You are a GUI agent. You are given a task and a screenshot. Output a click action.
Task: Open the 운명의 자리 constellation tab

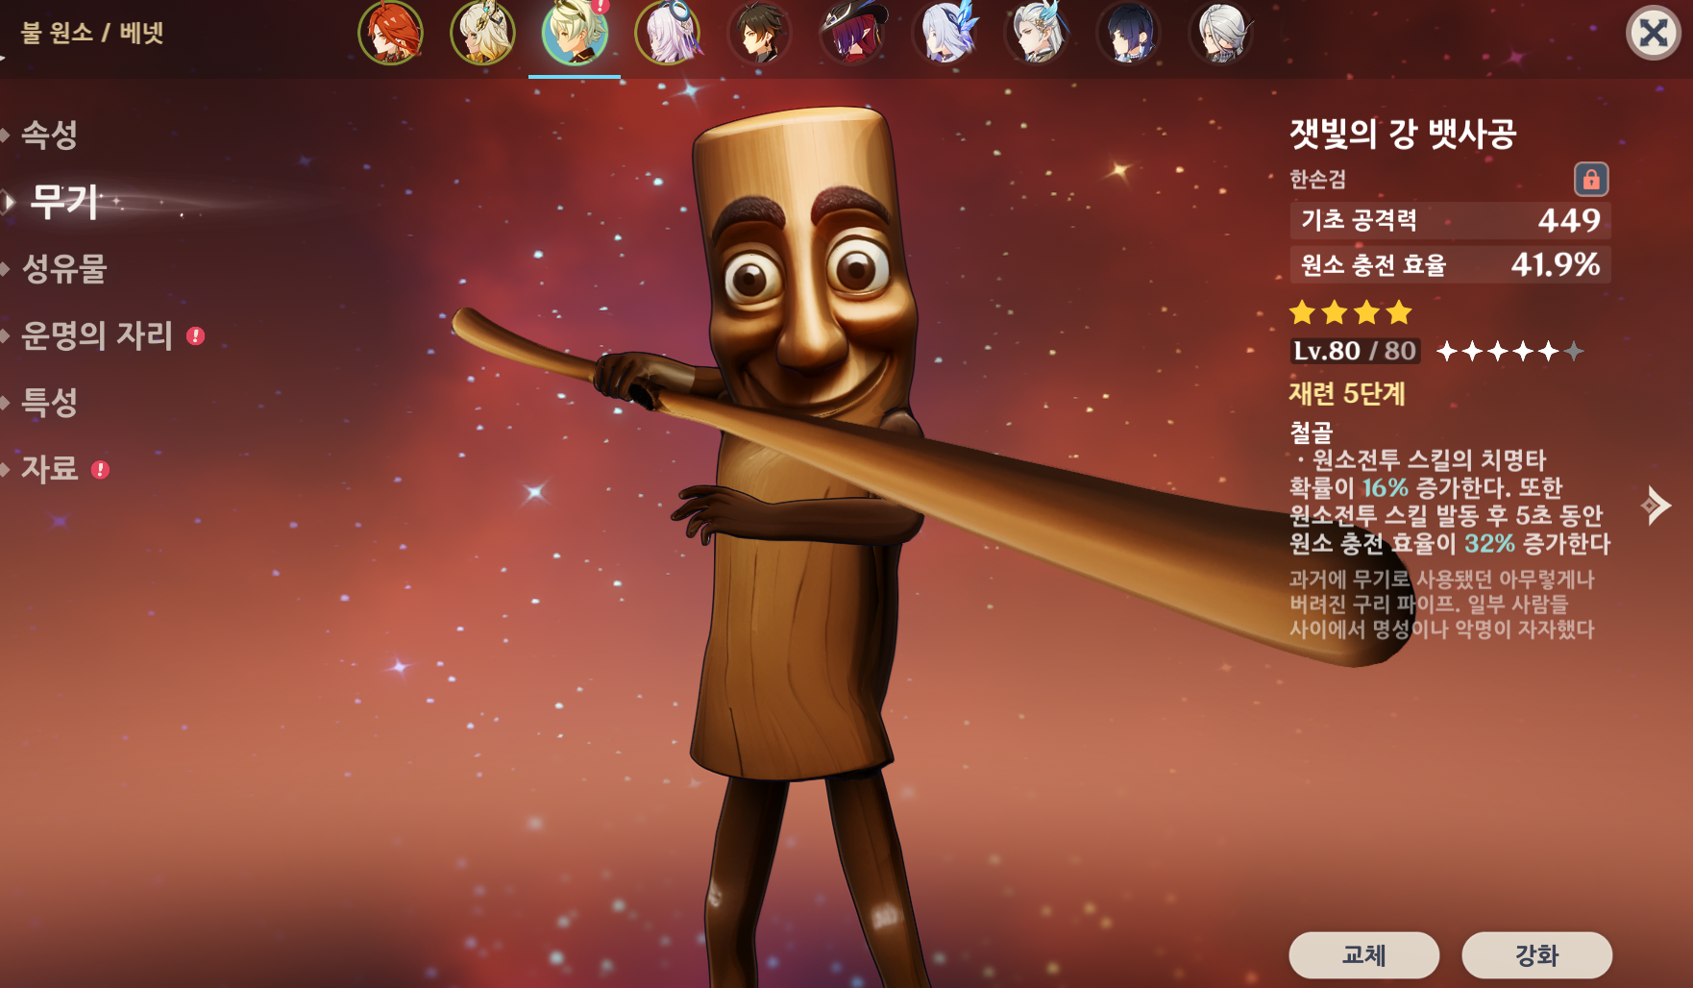(97, 335)
